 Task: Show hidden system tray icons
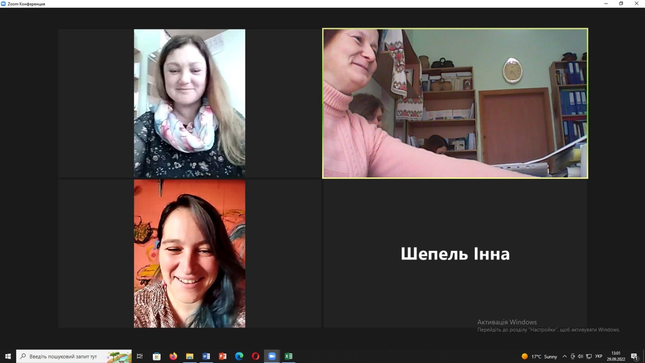[x=565, y=357]
